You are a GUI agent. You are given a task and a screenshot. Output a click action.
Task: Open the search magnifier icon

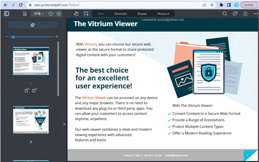225,14
